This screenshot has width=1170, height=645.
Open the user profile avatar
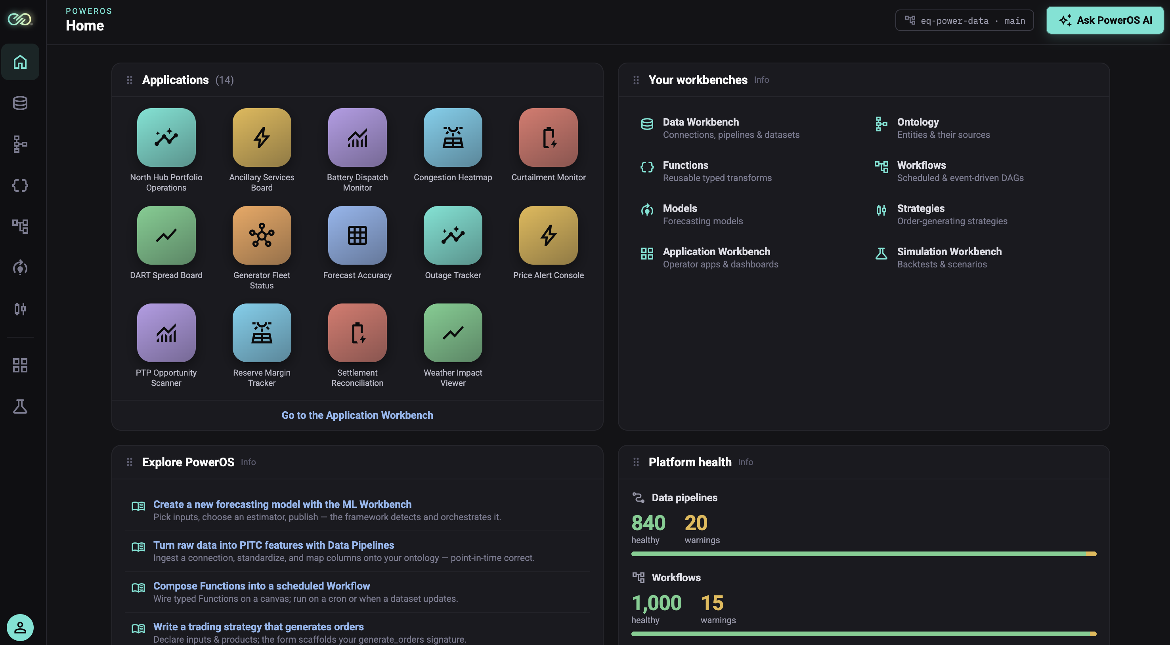tap(20, 627)
